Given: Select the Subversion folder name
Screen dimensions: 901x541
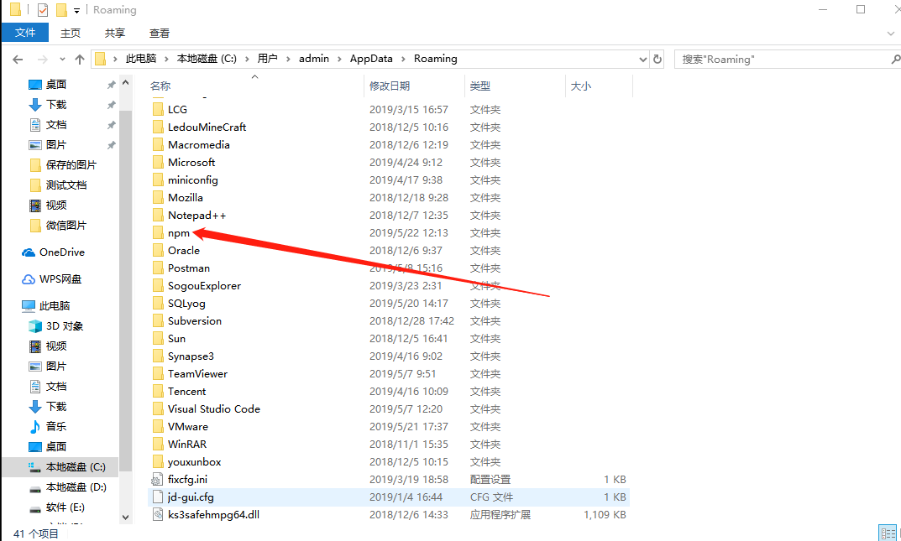Looking at the screenshot, I should 195,320.
